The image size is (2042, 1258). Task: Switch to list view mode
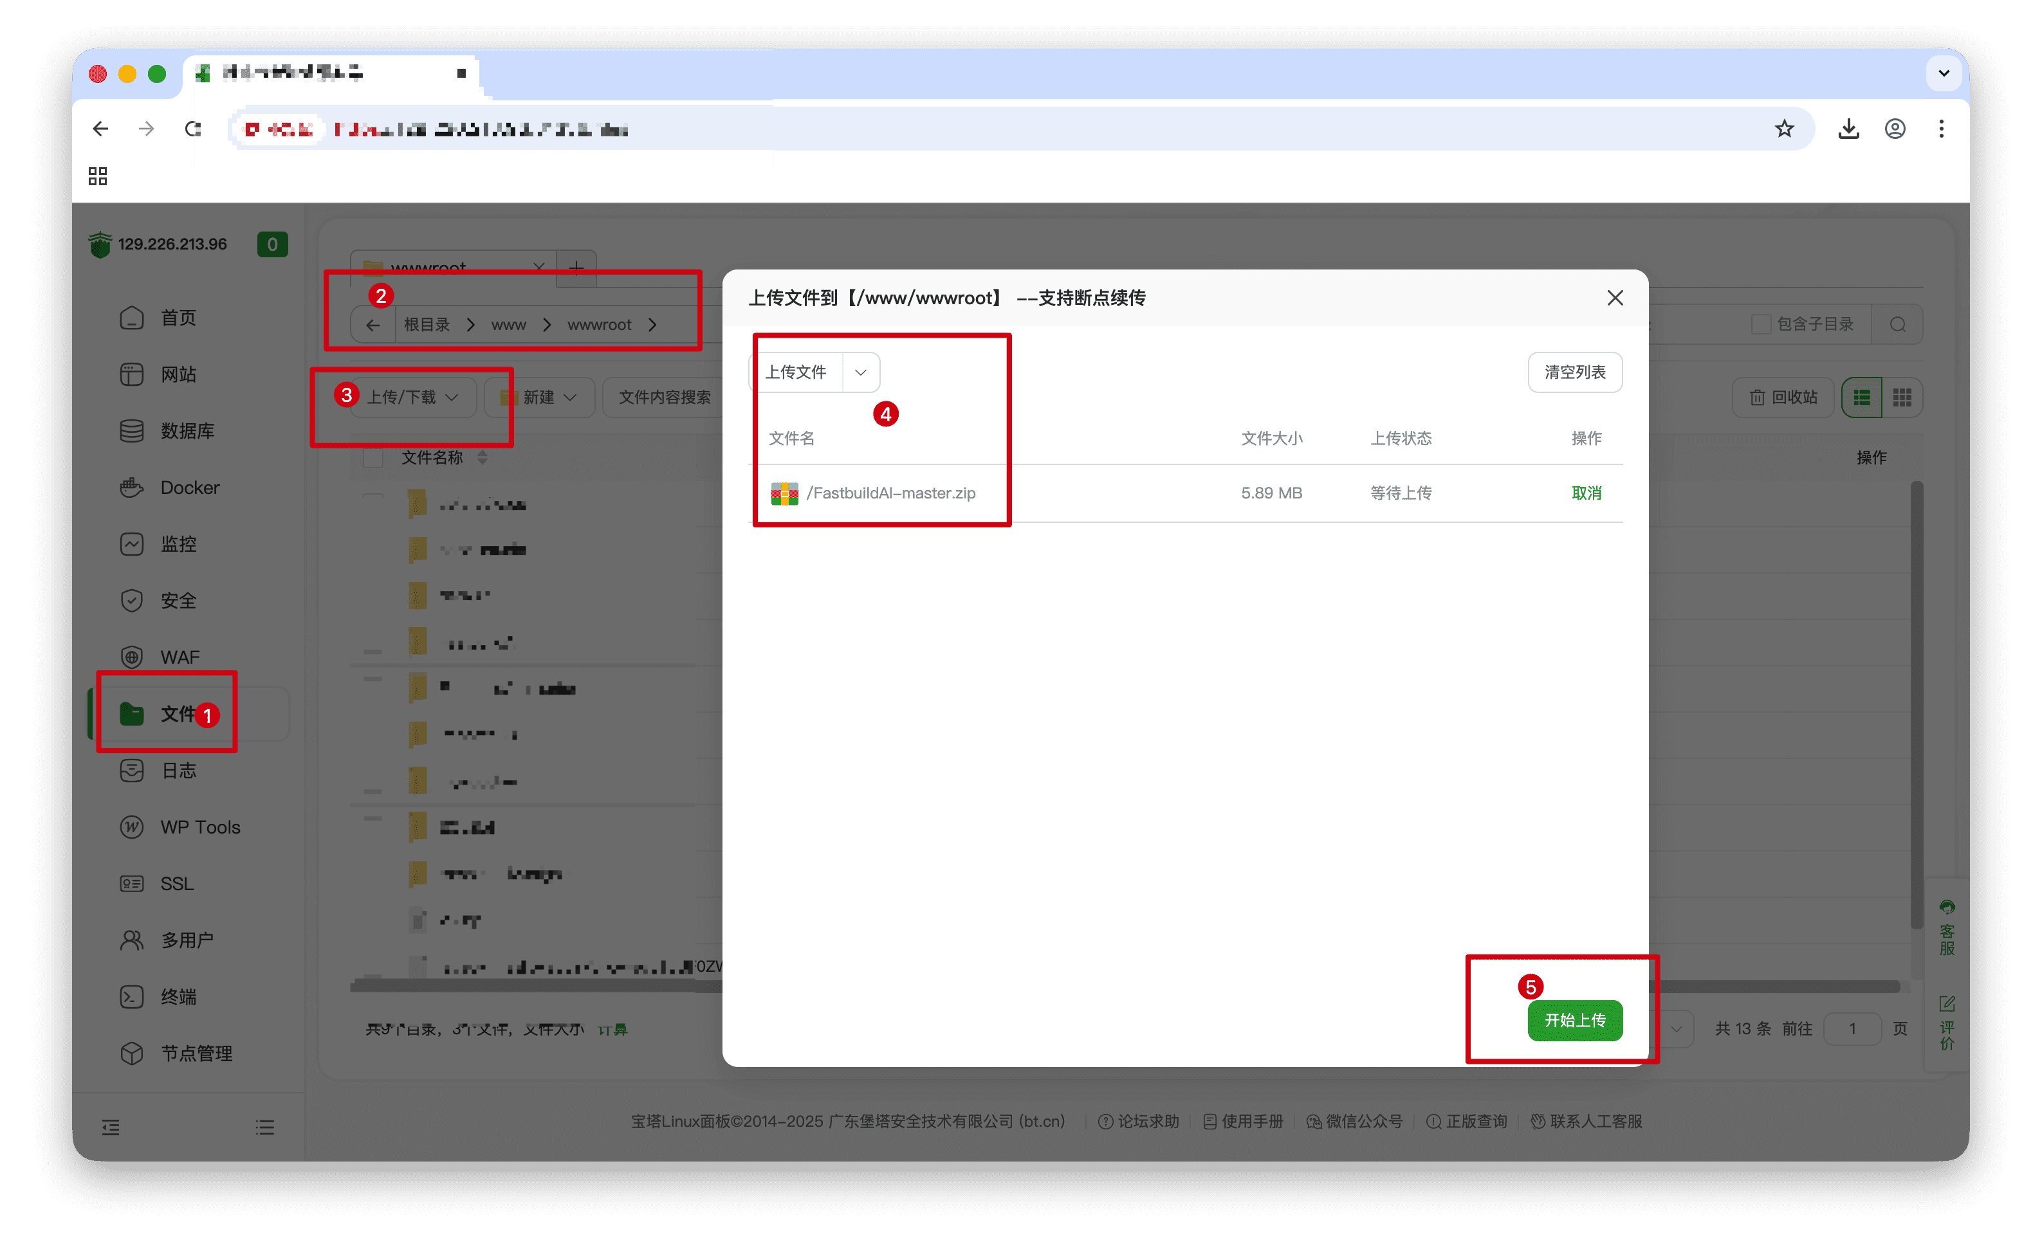1861,397
